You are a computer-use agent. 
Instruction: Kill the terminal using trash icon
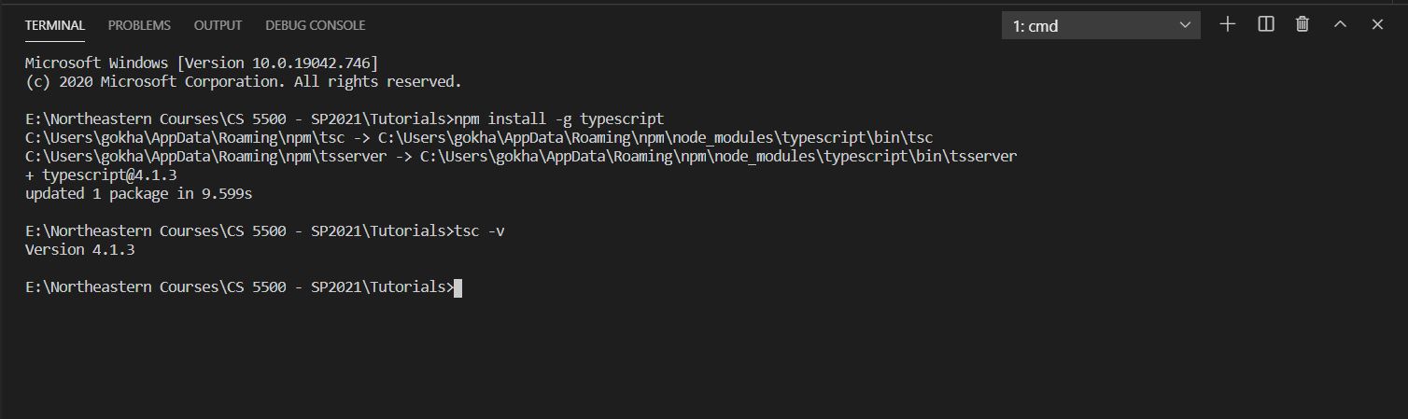tap(1302, 25)
